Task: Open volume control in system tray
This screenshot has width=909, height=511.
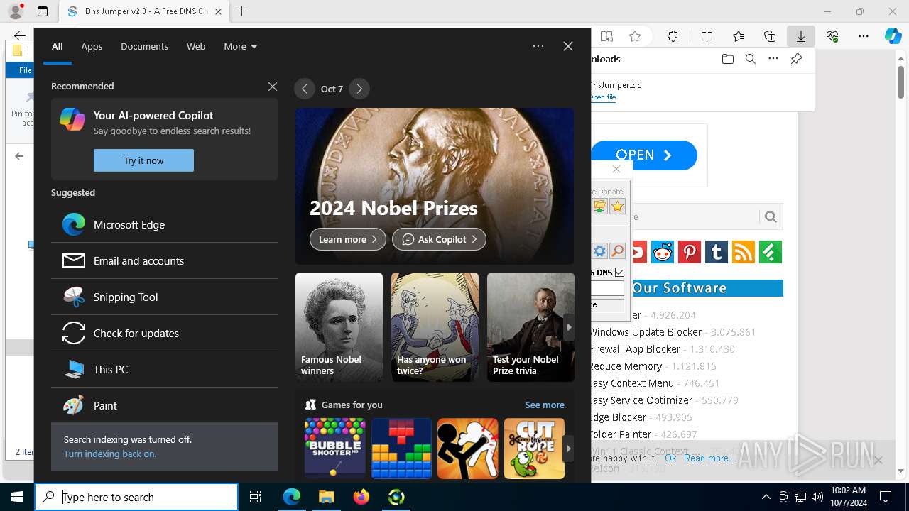Action: pos(817,497)
